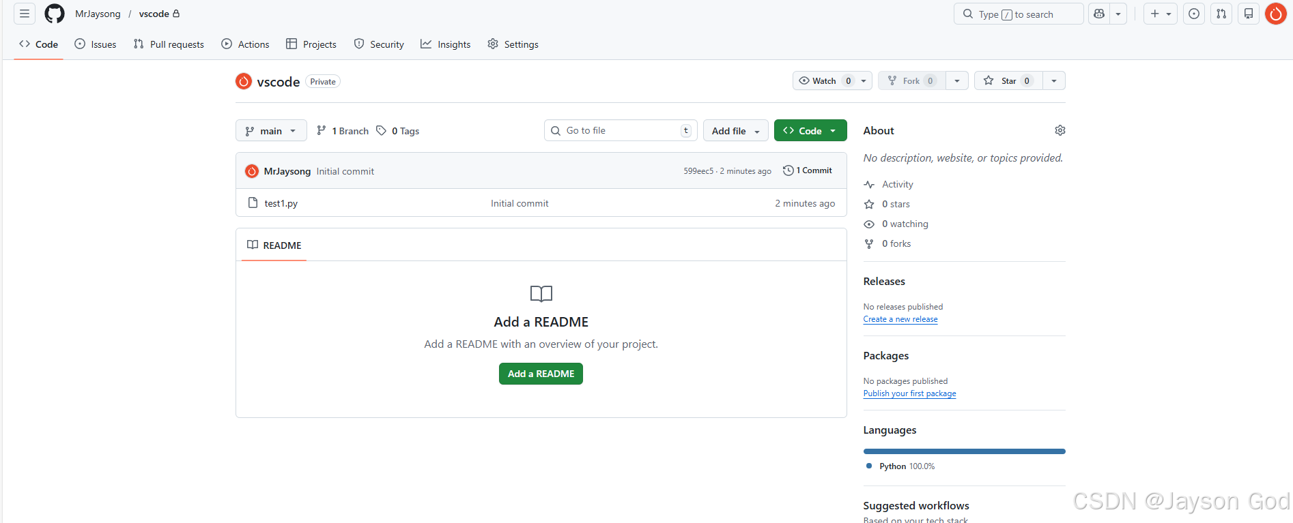This screenshot has height=523, width=1293.
Task: Switch to the Issues tab
Action: tap(96, 44)
